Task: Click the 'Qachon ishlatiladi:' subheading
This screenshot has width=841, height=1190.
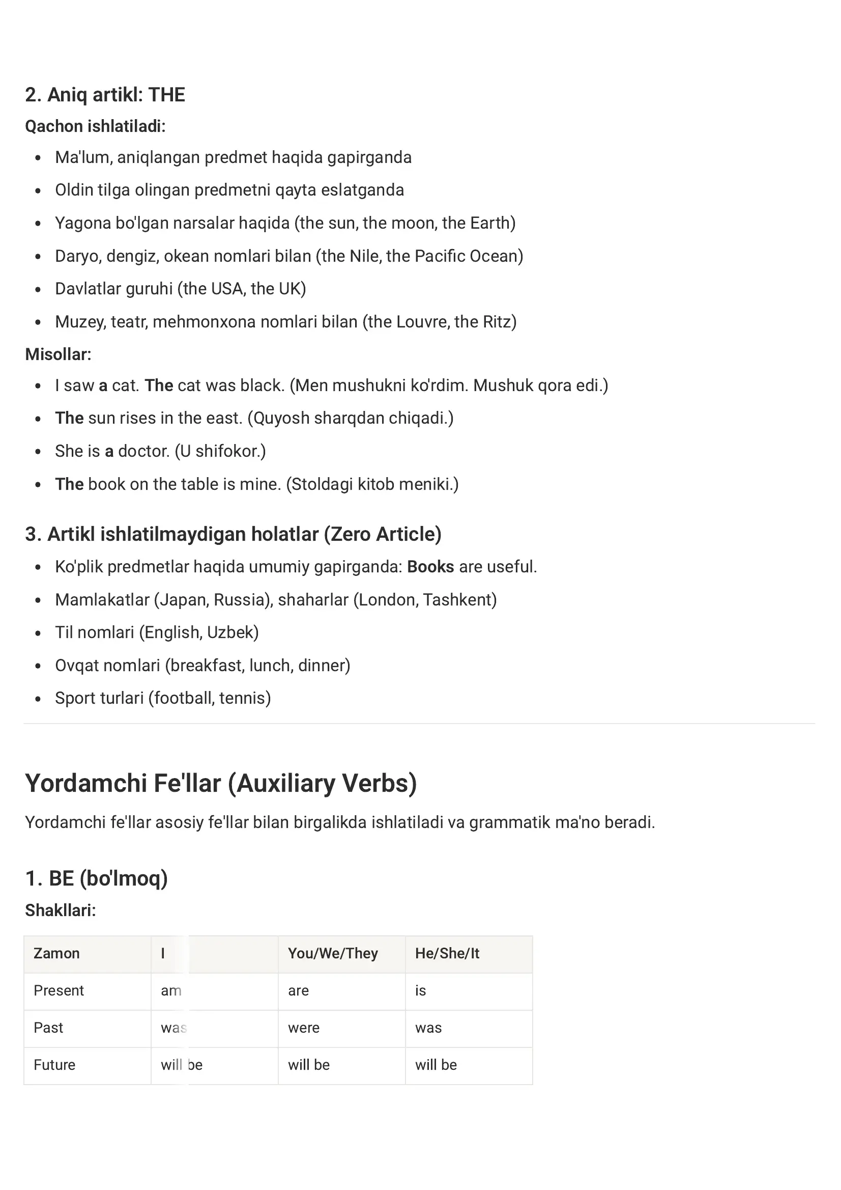Action: (x=95, y=126)
